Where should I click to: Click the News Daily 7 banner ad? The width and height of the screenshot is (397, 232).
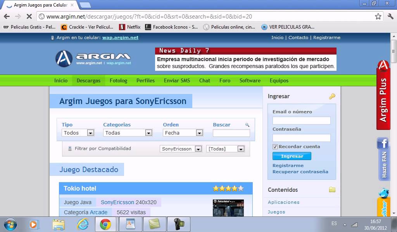tap(245, 59)
